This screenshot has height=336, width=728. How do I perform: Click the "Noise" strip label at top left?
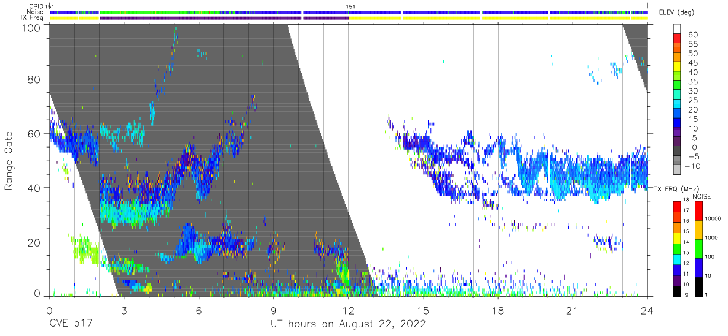pos(36,12)
